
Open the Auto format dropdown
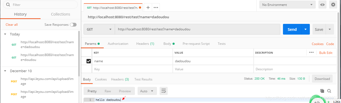147,91
